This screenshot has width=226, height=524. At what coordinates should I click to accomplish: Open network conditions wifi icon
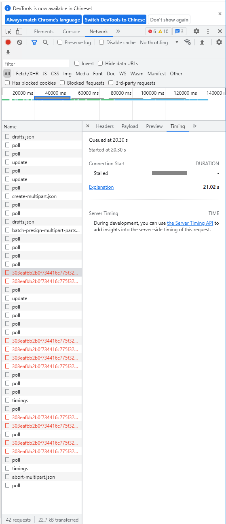point(187,42)
